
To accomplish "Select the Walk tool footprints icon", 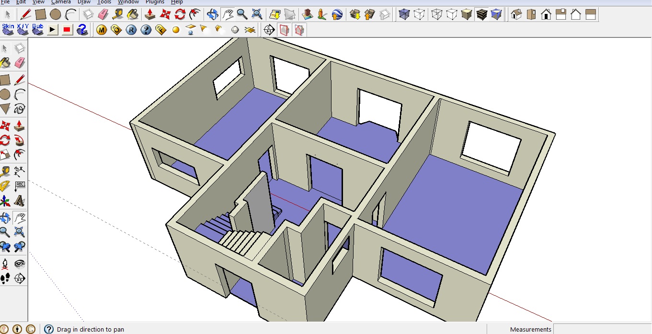I will tap(5, 278).
